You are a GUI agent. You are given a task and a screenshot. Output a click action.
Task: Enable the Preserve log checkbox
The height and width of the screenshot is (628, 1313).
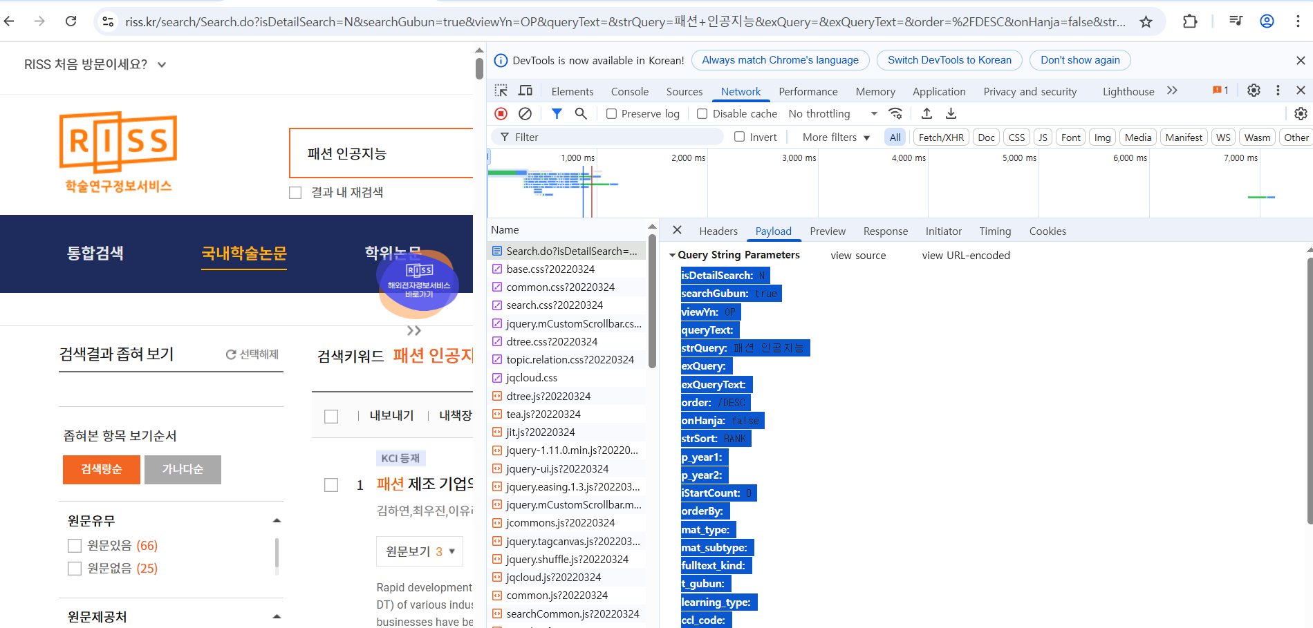pos(611,114)
